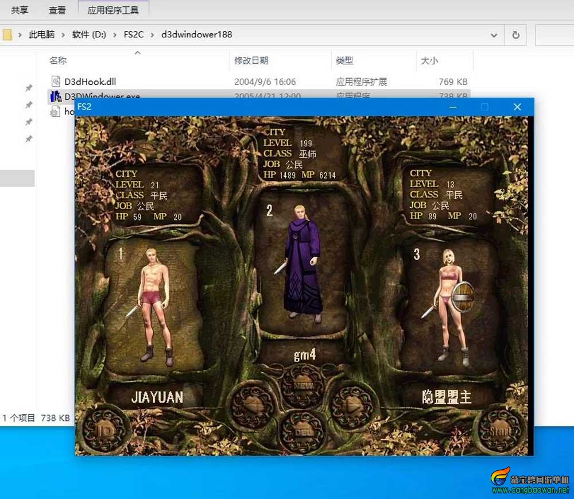Click the D3dHook.dll file icon
This screenshot has height=499, width=574.
tap(56, 82)
